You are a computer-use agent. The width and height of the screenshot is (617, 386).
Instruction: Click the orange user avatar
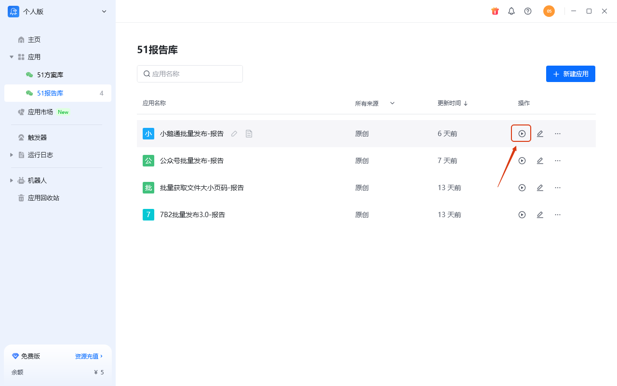(x=549, y=11)
